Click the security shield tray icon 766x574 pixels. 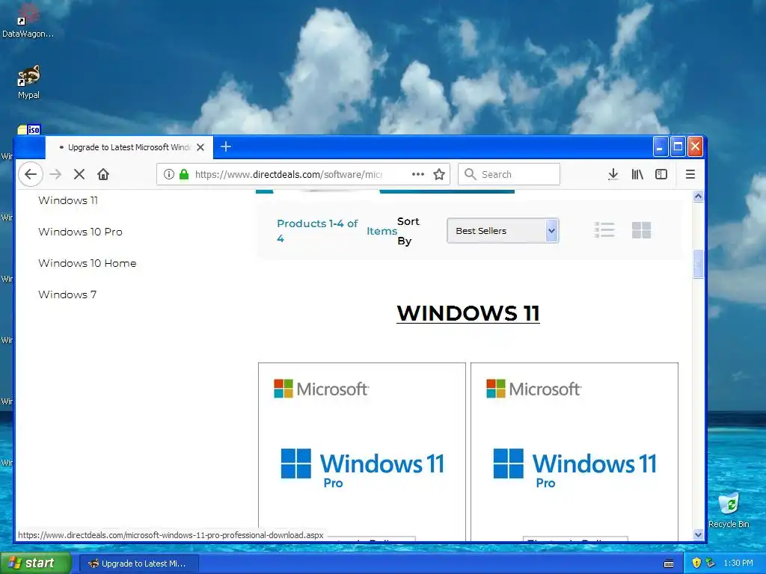[x=696, y=563]
